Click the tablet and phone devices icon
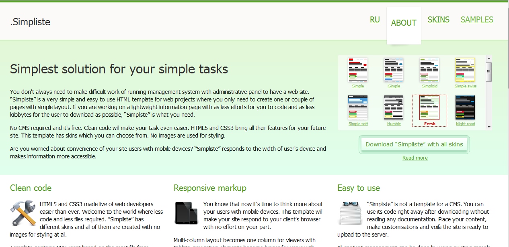This screenshot has width=509, height=247. click(187, 213)
